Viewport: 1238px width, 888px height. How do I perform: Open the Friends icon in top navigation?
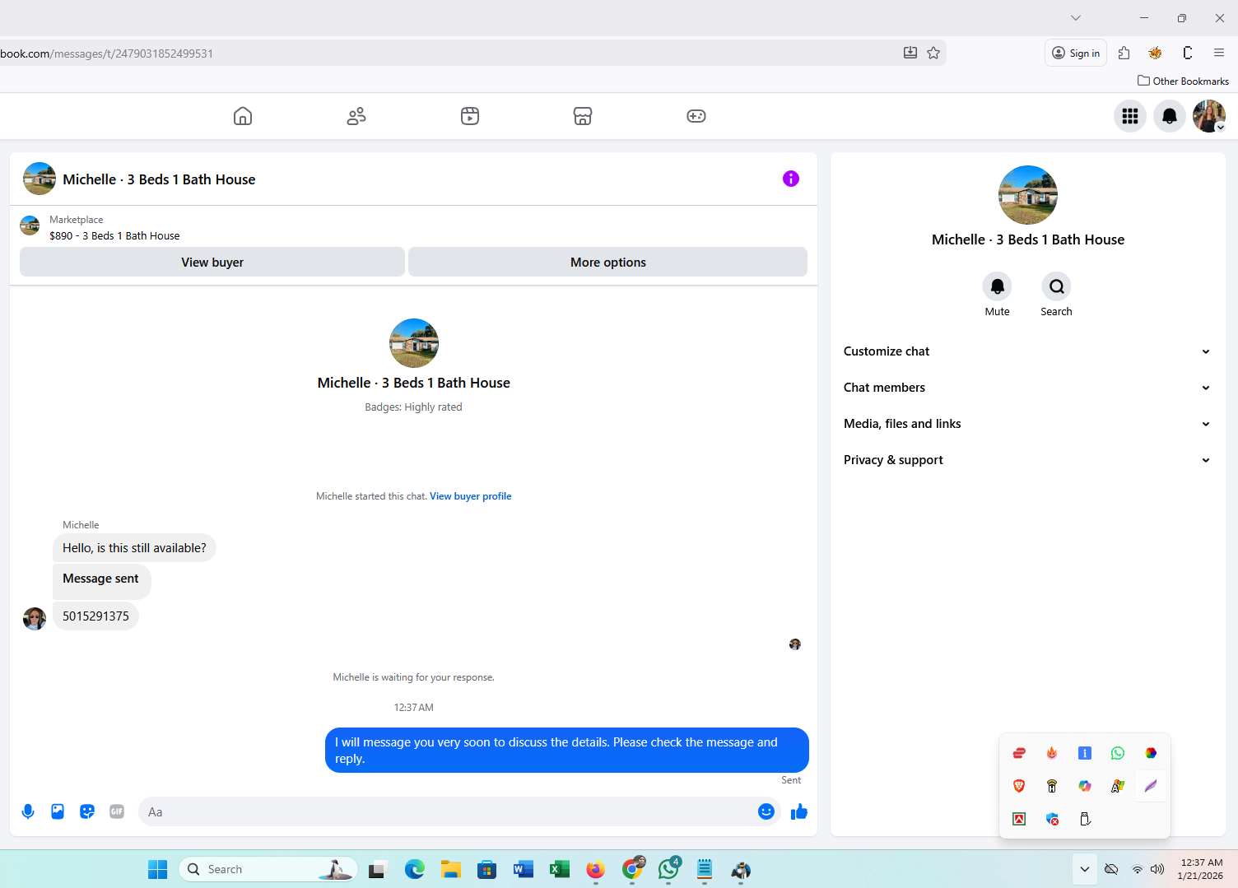(356, 116)
